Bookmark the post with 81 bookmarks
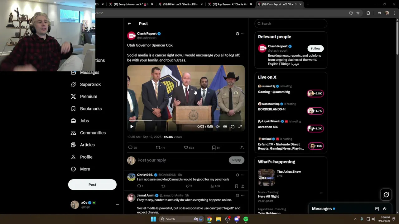 point(216,147)
